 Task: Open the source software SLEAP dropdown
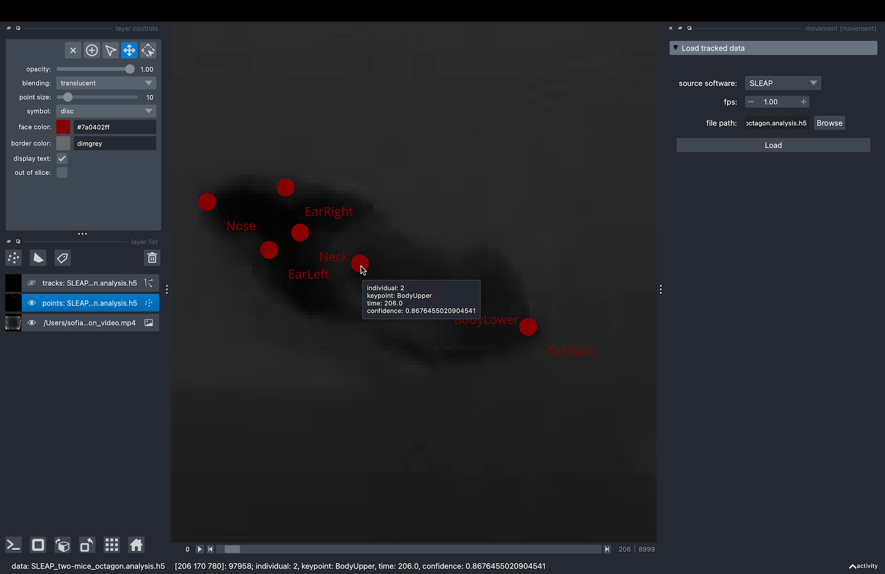pyautogui.click(x=783, y=82)
